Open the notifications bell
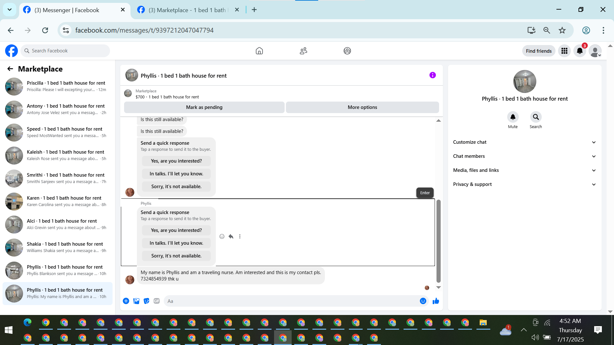614x345 pixels. (x=579, y=51)
